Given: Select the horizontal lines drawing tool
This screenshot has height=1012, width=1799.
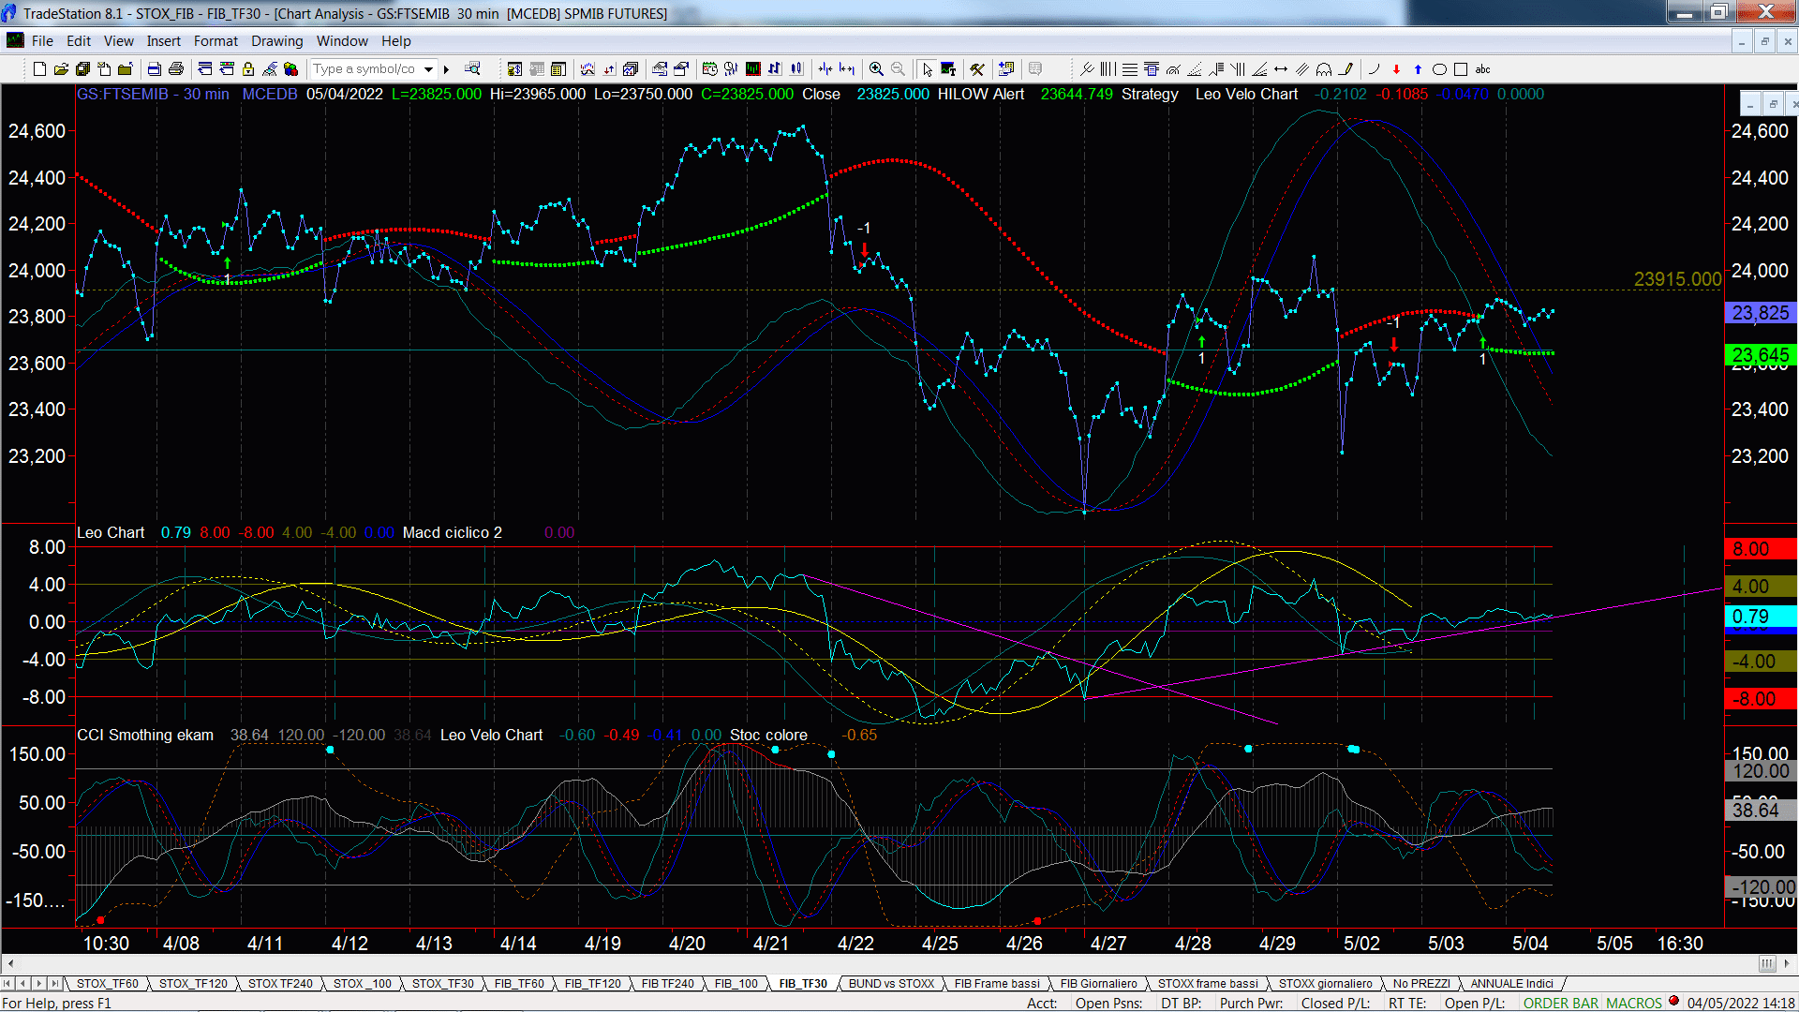Looking at the screenshot, I should (1130, 69).
